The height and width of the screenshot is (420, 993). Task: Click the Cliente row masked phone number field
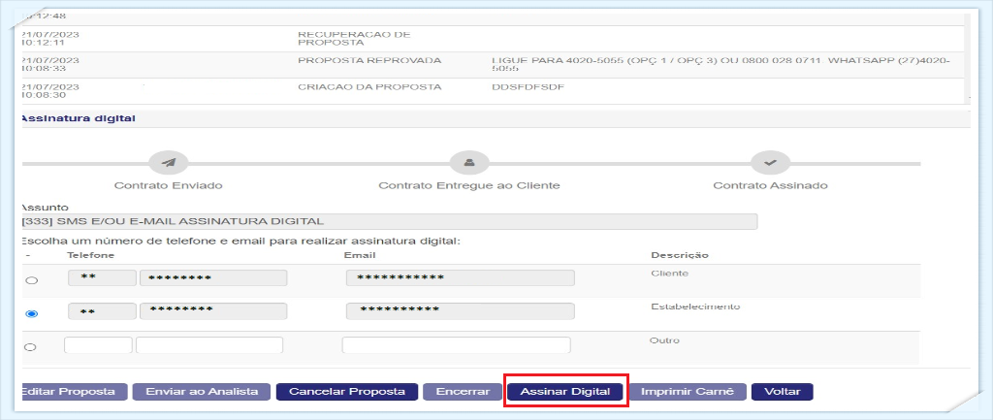click(212, 278)
